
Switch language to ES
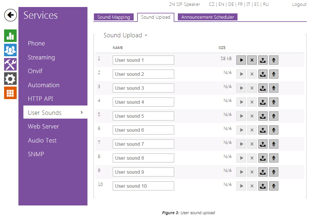[257, 4]
